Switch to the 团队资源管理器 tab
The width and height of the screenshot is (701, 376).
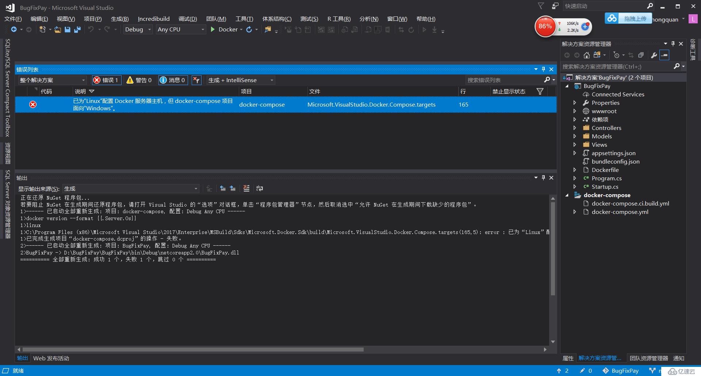click(649, 358)
